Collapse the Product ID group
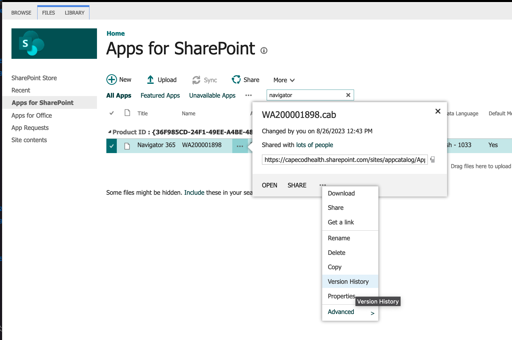The image size is (512, 340). click(110, 132)
